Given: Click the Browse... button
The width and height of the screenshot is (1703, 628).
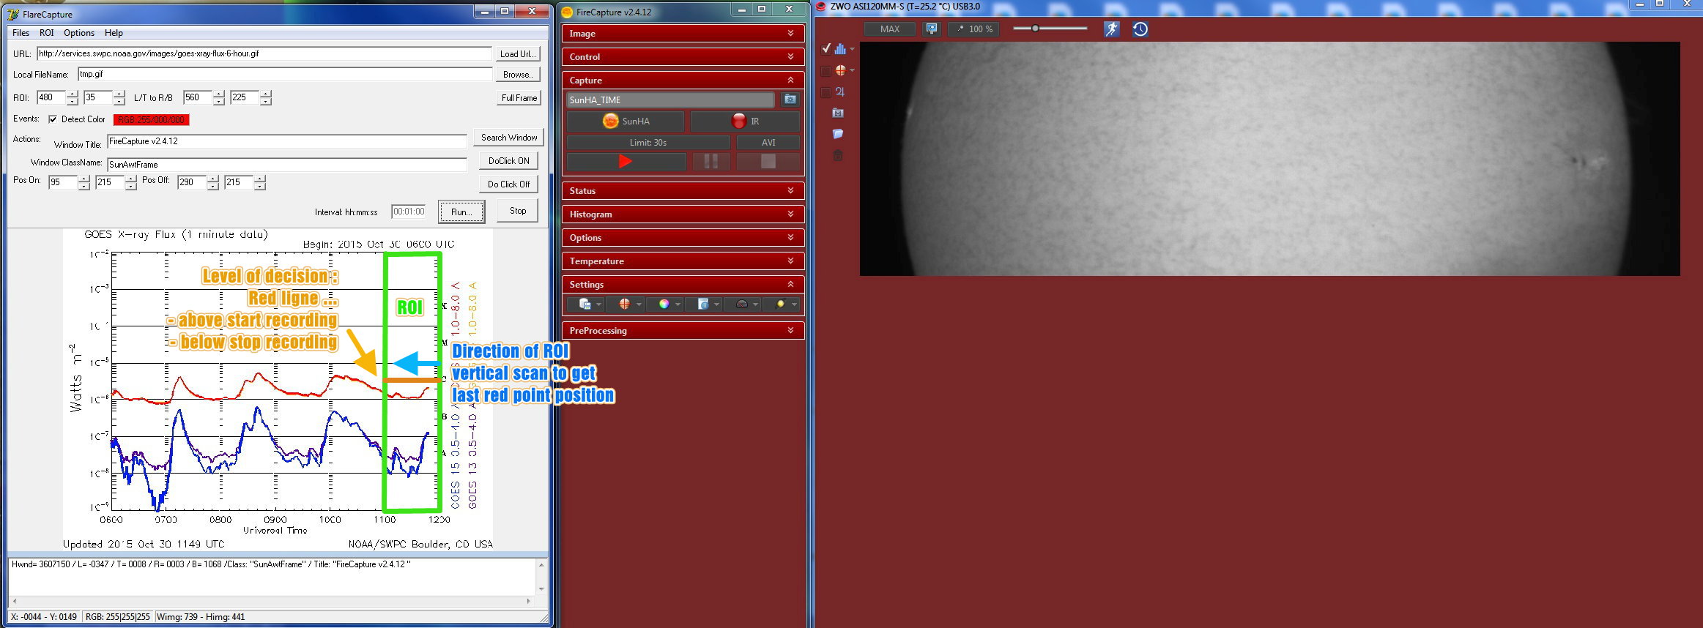Looking at the screenshot, I should pos(519,75).
